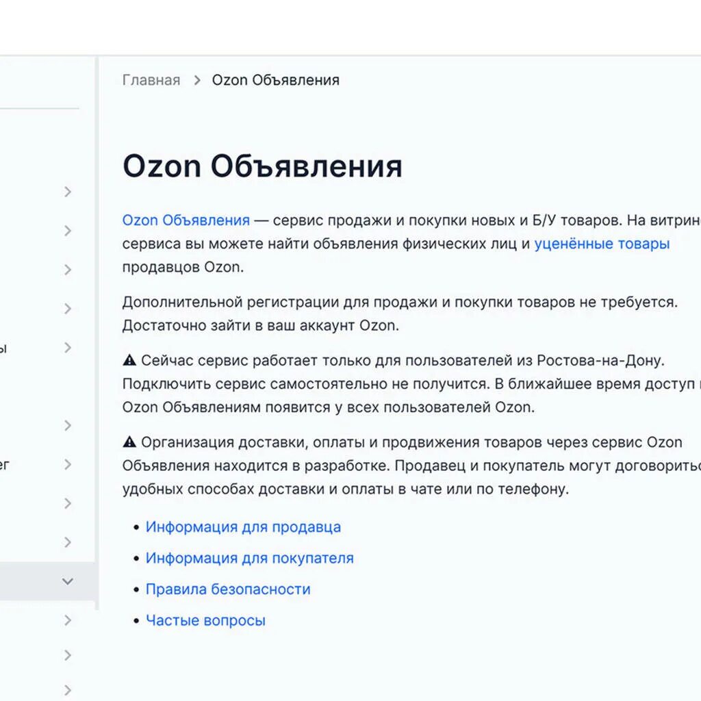Viewport: 701px width, 701px height.
Task: Open the Главная breadcrumb link
Action: pyautogui.click(x=151, y=80)
